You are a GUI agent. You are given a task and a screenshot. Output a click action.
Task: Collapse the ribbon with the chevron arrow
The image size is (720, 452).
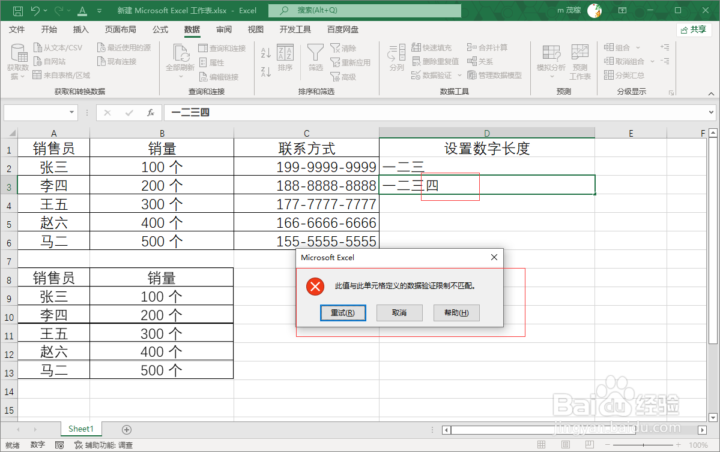711,93
